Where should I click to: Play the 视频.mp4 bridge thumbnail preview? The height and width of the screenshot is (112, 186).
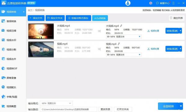41,50
